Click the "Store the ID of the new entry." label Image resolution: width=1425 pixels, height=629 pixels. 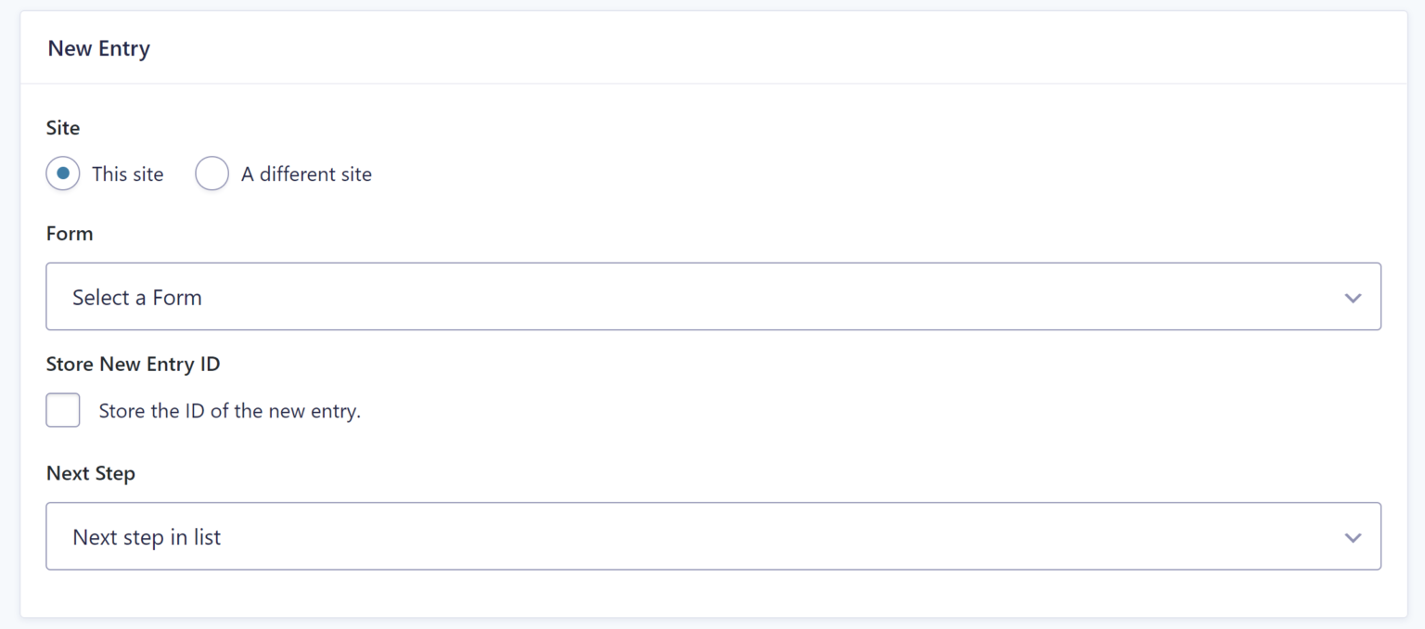(x=229, y=411)
